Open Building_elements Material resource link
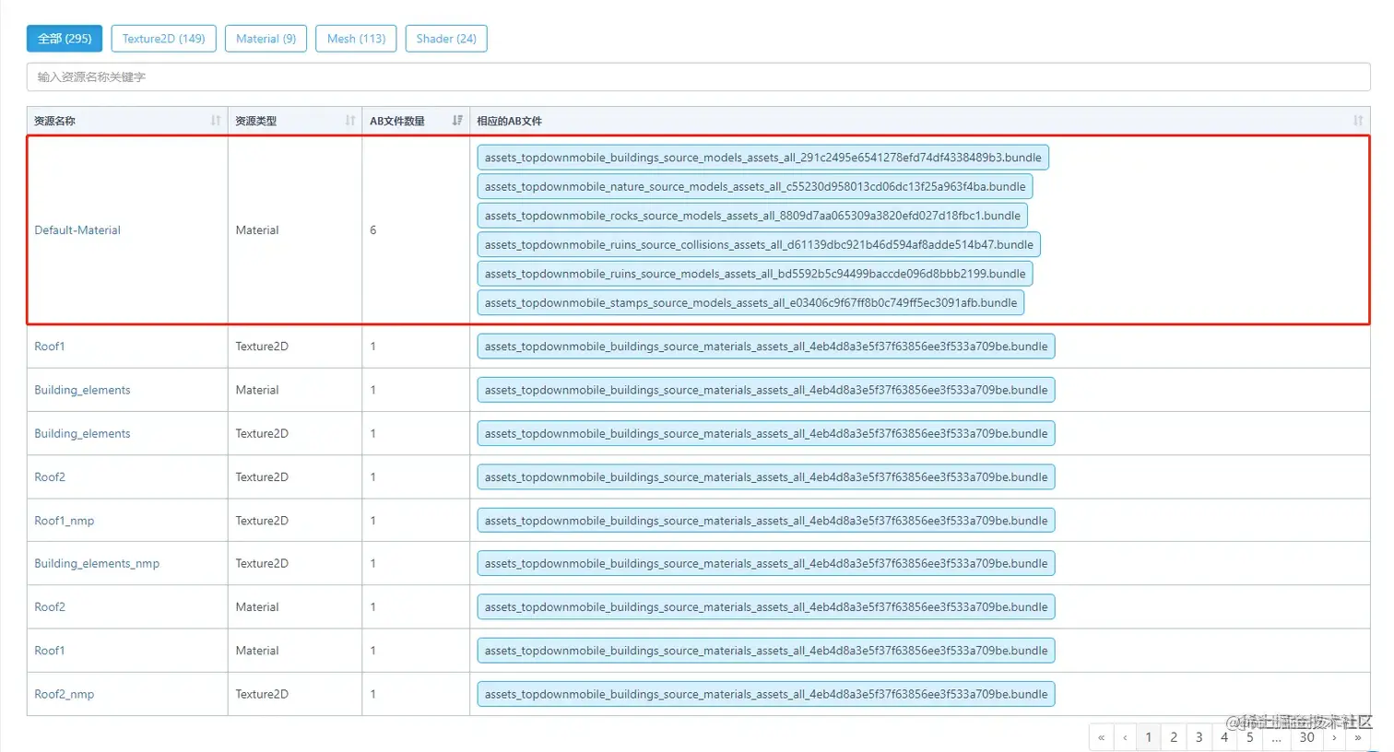The image size is (1394, 752). click(82, 390)
